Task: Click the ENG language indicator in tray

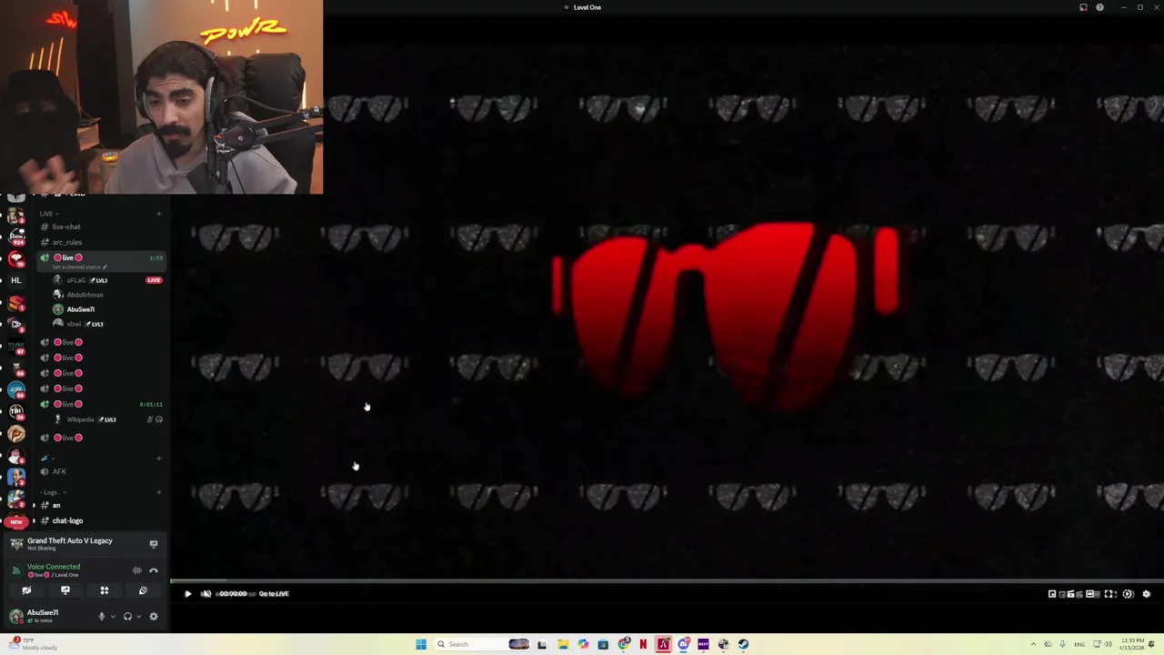Action: coord(1081,644)
